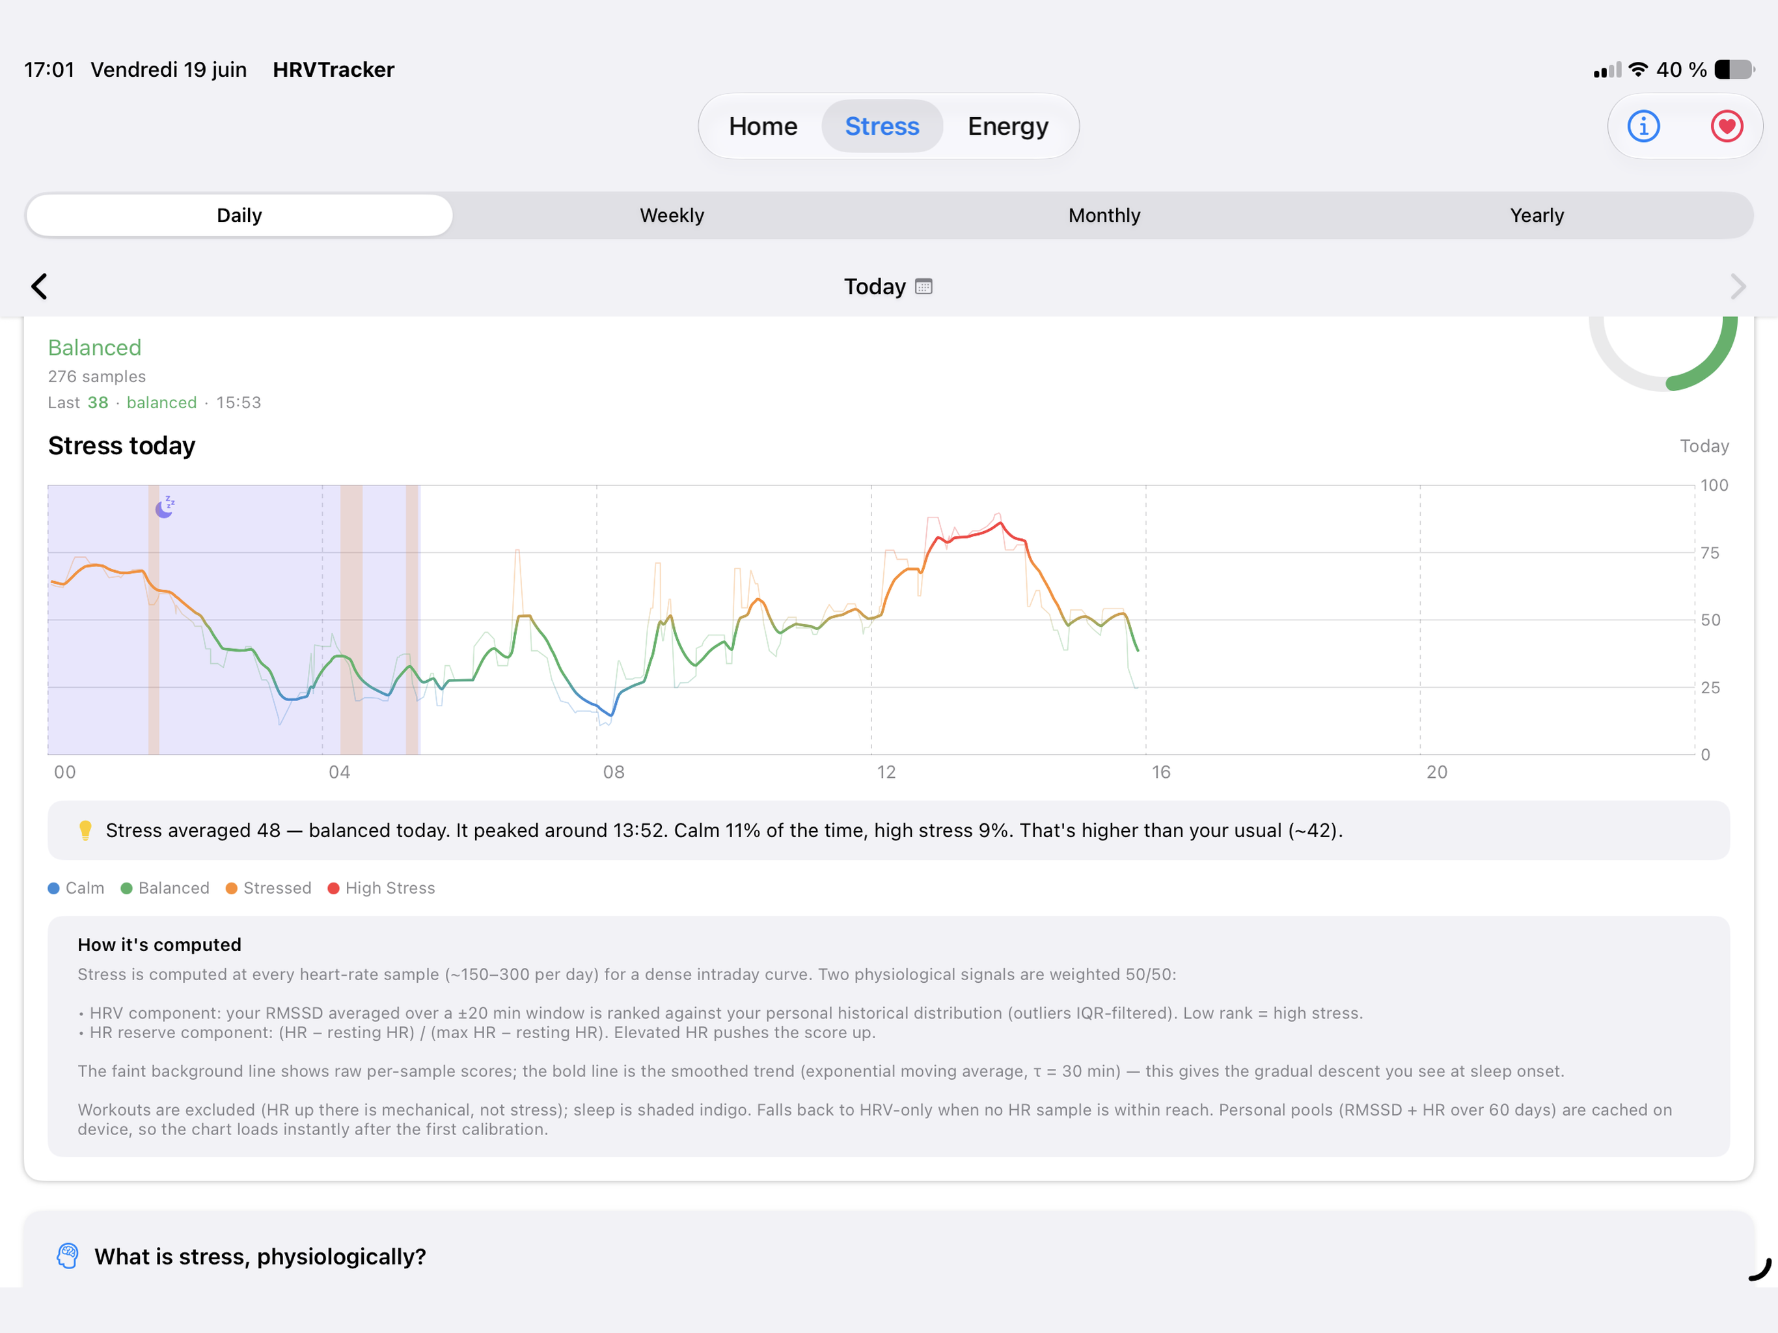Tap the 40 % battery percentage

tap(1681, 70)
